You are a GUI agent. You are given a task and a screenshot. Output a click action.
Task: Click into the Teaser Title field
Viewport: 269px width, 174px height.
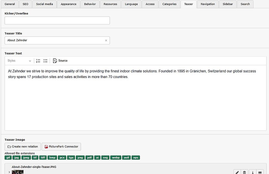54,41
